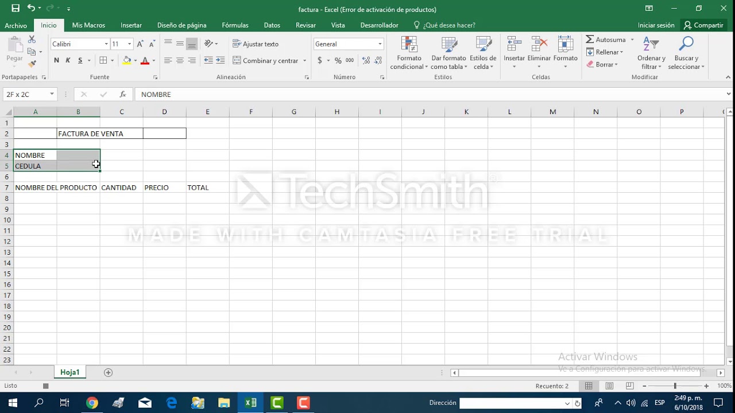Click the Save icon in quick access toolbar
Image resolution: width=735 pixels, height=413 pixels.
[16, 9]
